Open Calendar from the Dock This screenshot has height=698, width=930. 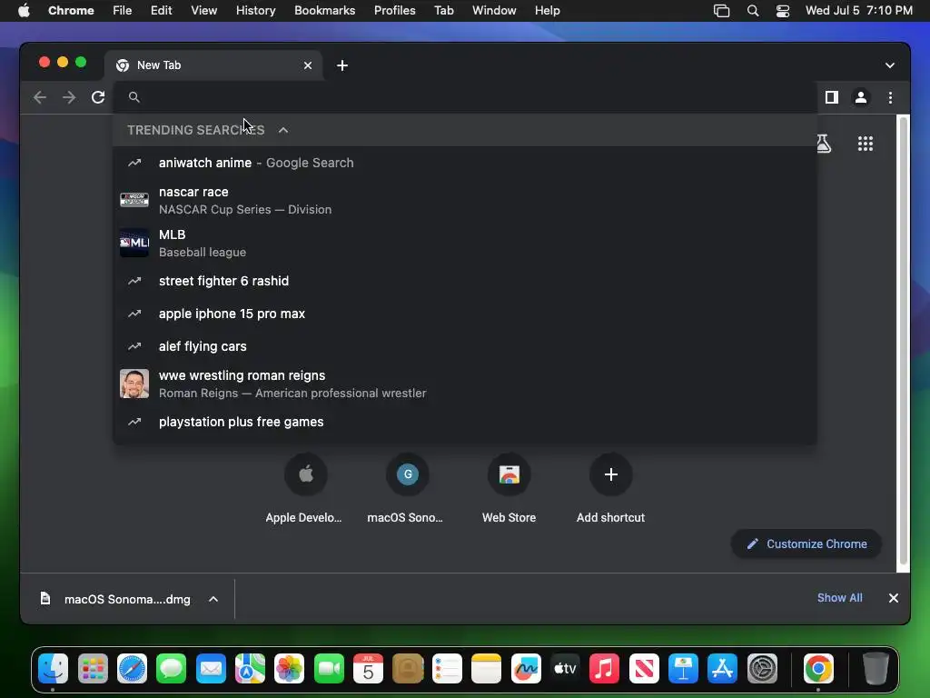(x=368, y=669)
